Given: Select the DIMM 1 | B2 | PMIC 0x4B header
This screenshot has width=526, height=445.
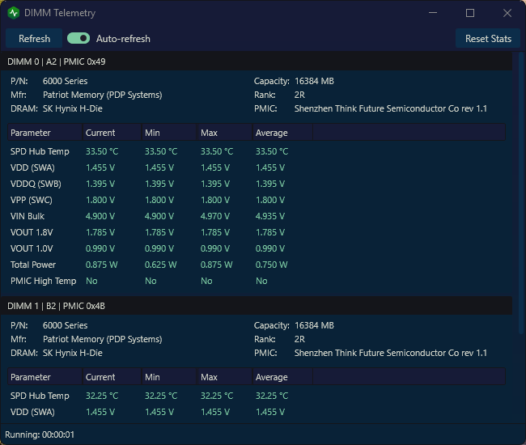Looking at the screenshot, I should click(x=257, y=306).
